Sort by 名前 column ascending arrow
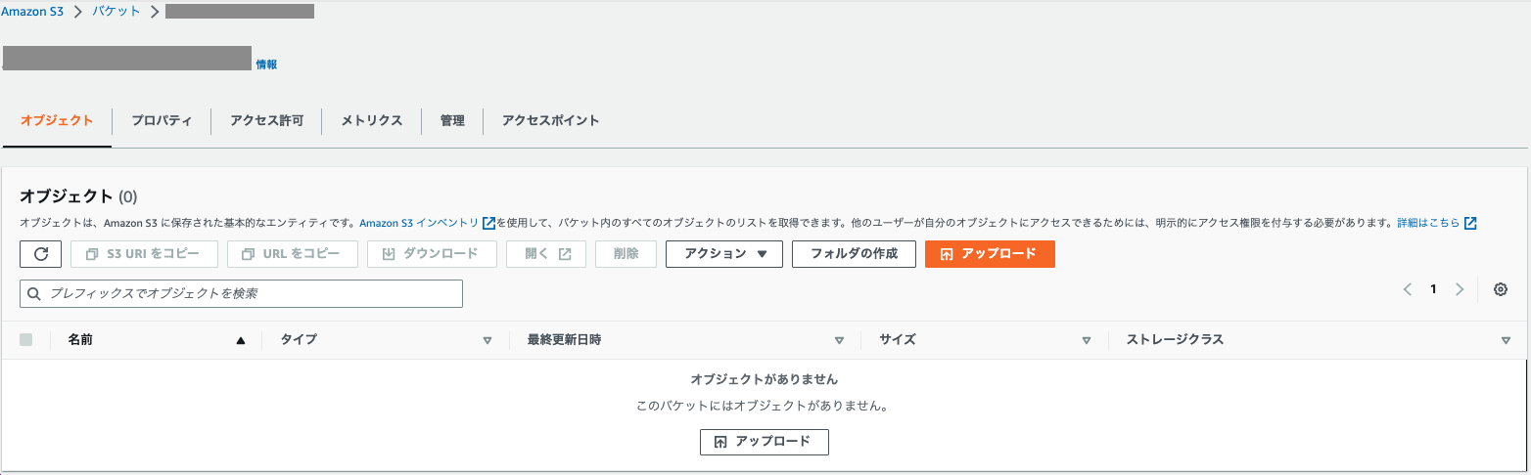Image resolution: width=1531 pixels, height=475 pixels. [x=241, y=340]
